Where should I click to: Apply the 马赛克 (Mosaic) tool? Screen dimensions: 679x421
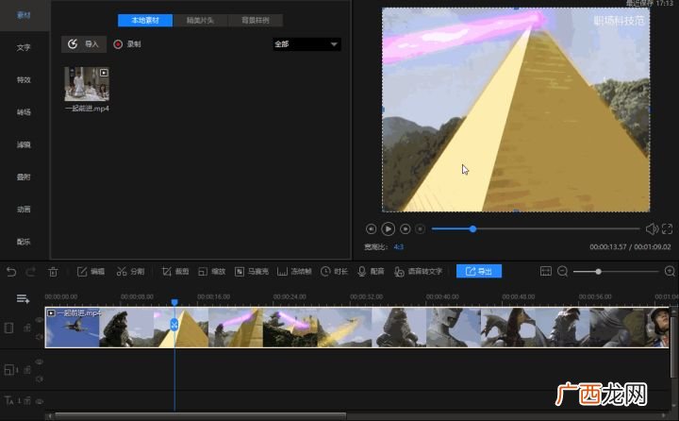tap(252, 272)
